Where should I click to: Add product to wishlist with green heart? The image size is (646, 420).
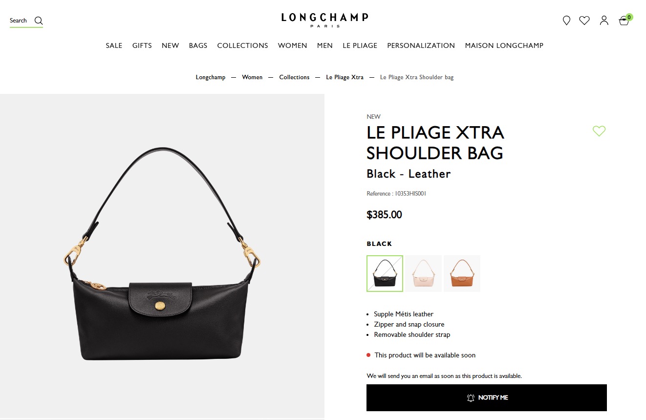(x=599, y=131)
